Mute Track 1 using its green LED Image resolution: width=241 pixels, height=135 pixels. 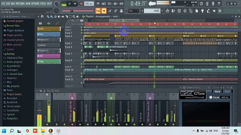[x=81, y=27]
